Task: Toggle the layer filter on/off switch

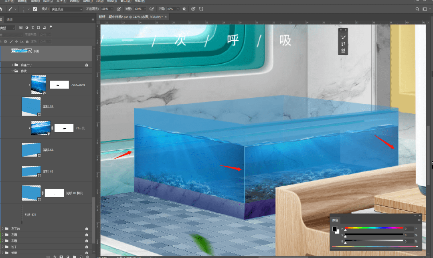Action: click(51, 27)
